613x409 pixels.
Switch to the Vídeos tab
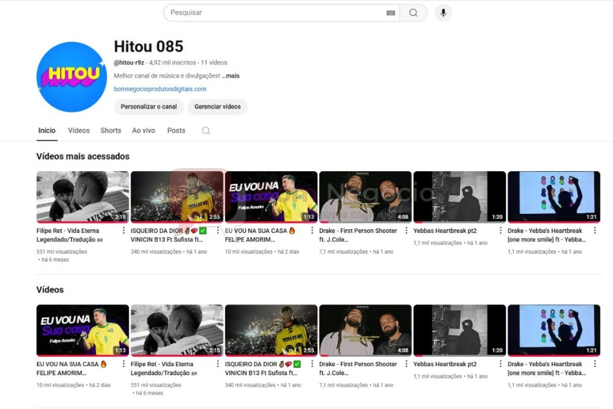(x=79, y=131)
